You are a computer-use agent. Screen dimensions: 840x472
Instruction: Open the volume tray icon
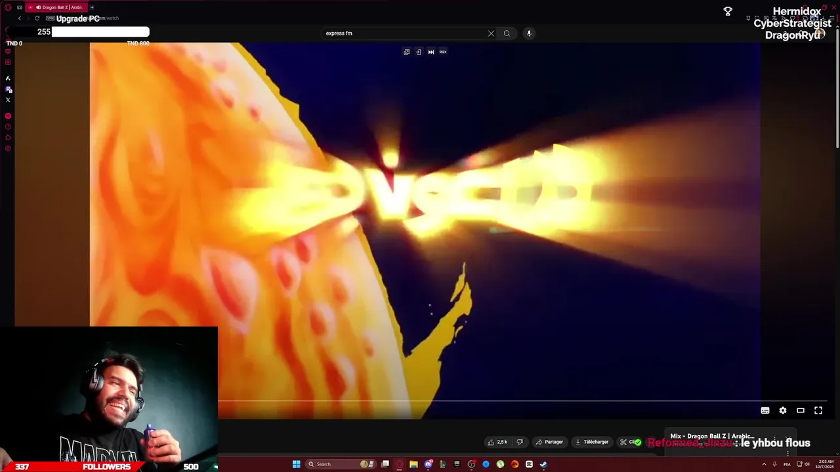point(807,464)
